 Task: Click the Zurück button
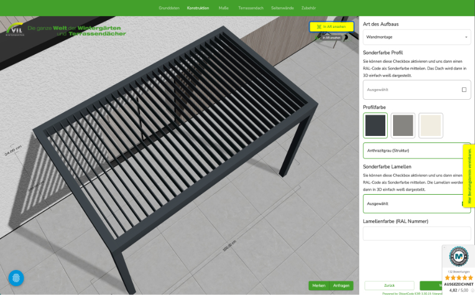point(389,286)
